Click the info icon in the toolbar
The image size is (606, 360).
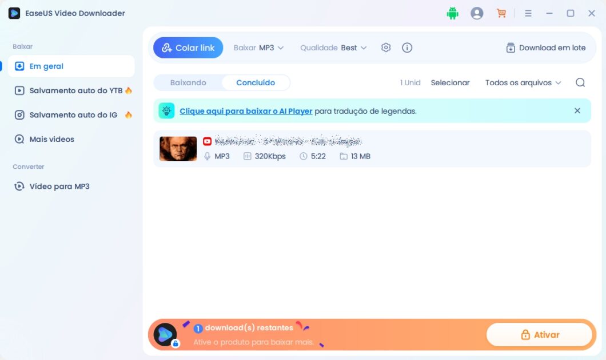click(x=407, y=48)
